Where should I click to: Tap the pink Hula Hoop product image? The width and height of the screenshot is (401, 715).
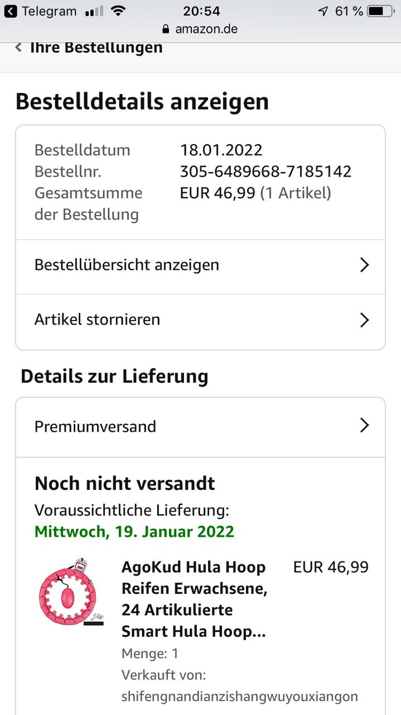pos(70,592)
